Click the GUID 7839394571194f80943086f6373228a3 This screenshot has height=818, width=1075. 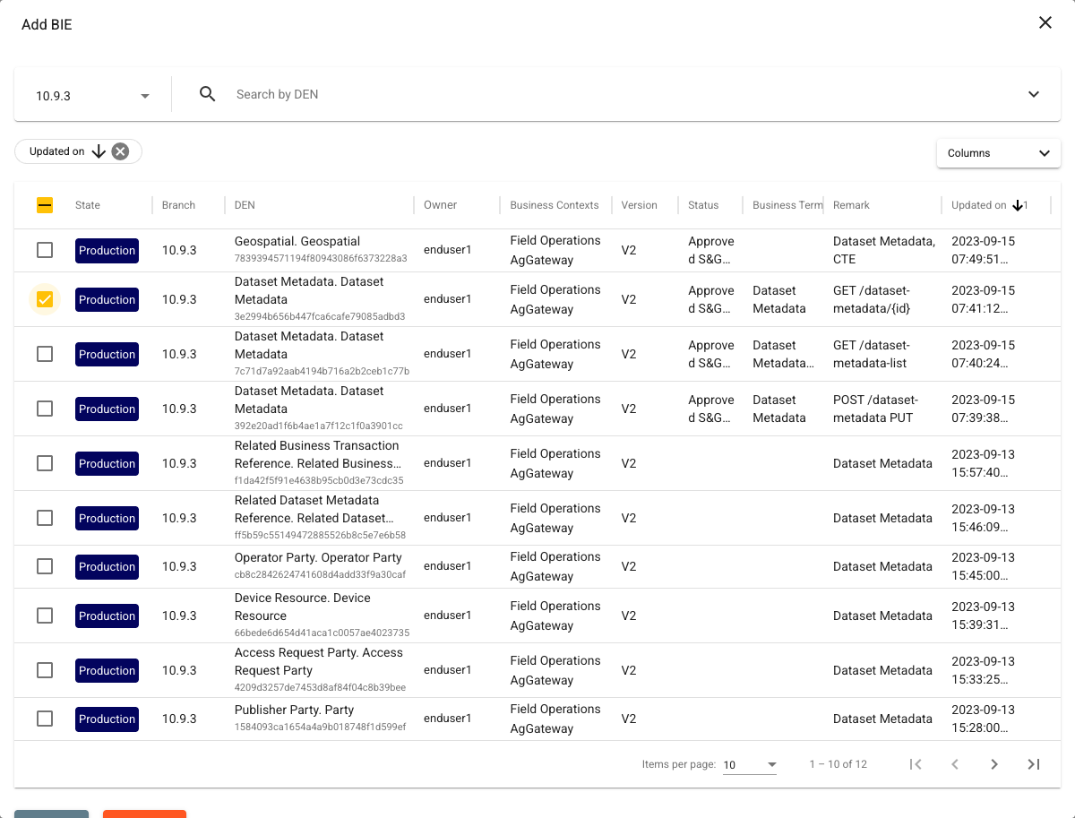321,258
